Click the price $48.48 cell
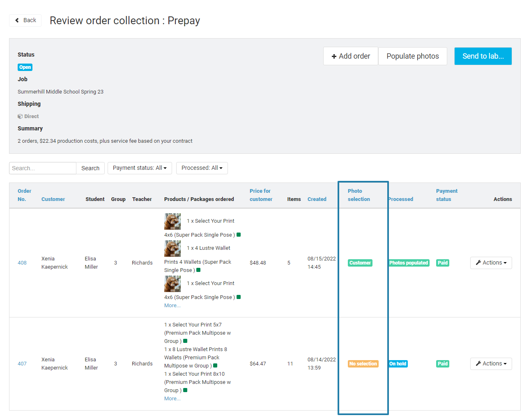Screen dimensions: 531x420 click(258, 263)
